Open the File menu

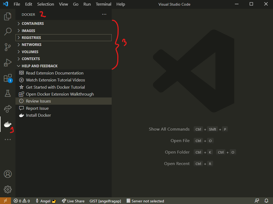pos(17,4)
